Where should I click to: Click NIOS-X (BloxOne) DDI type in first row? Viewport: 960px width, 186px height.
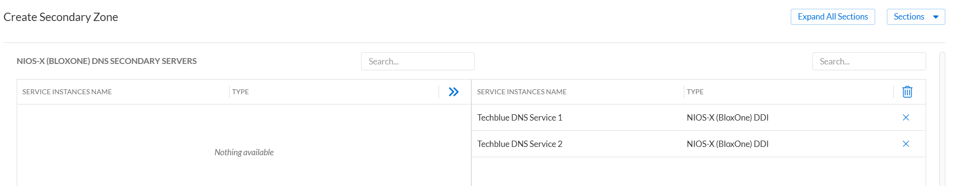727,118
